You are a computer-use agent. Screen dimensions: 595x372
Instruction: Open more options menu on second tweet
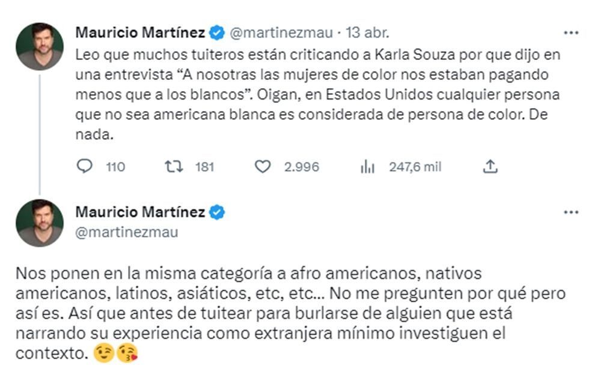point(570,212)
